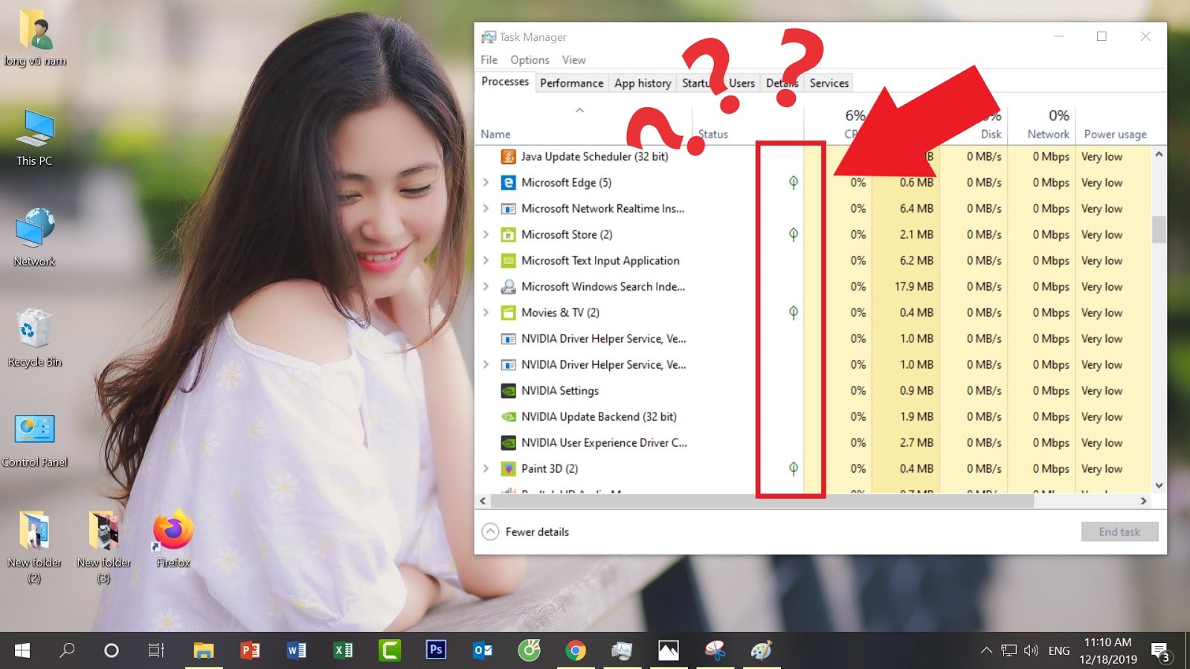Select NVIDIA Update Backend (32 bit) row
Image resolution: width=1190 pixels, height=669 pixels.
point(812,417)
